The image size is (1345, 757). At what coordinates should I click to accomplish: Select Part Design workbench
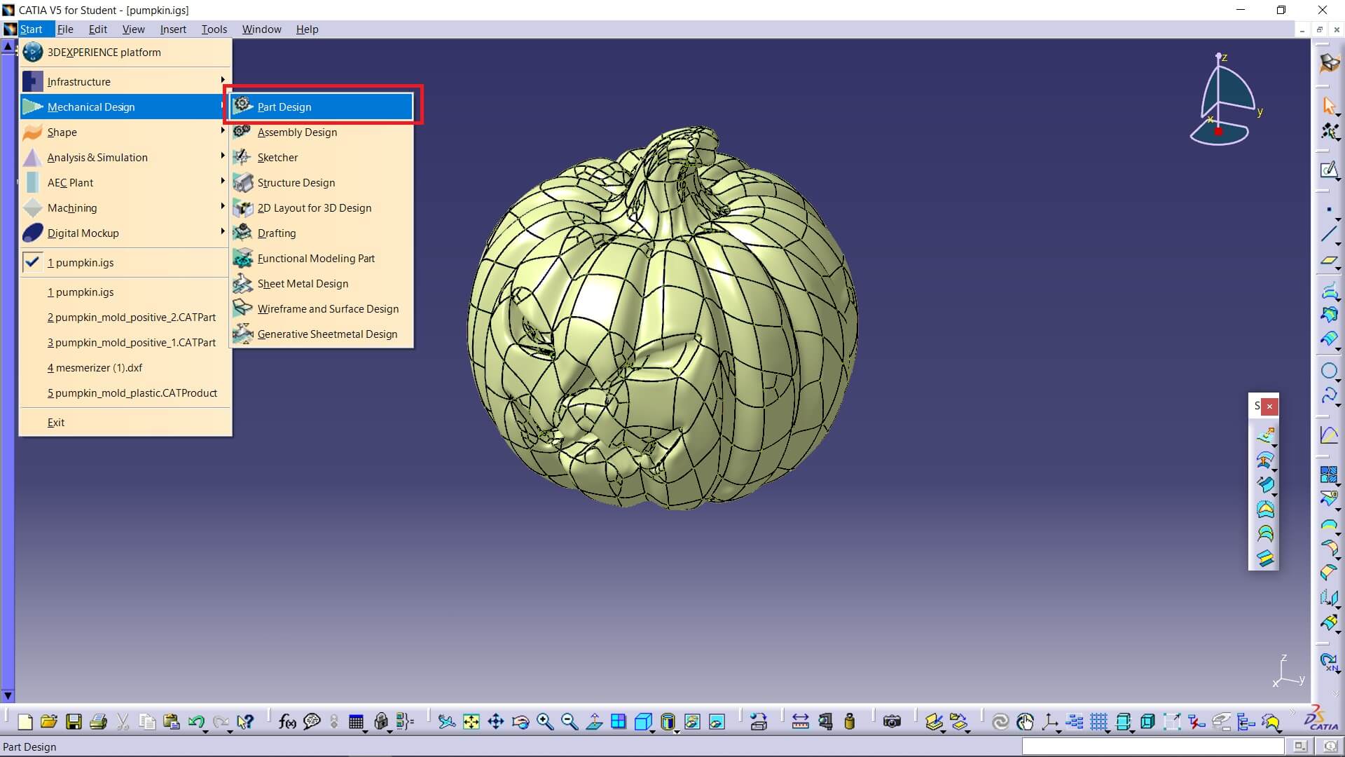pyautogui.click(x=322, y=107)
